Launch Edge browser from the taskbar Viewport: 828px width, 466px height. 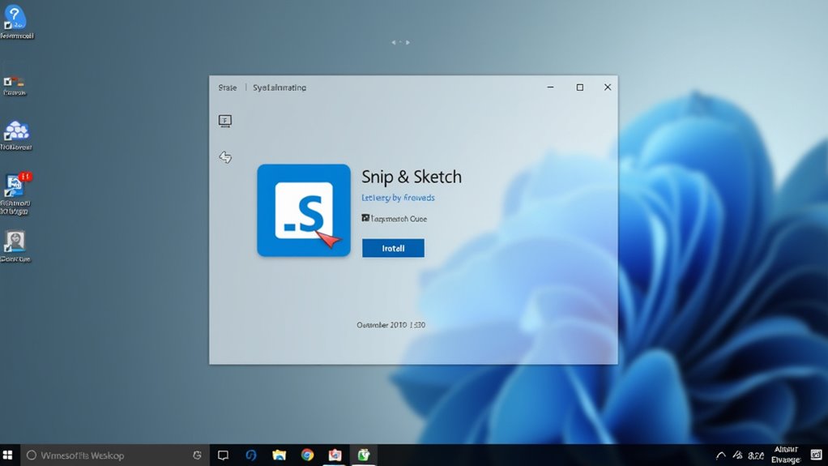(x=251, y=455)
